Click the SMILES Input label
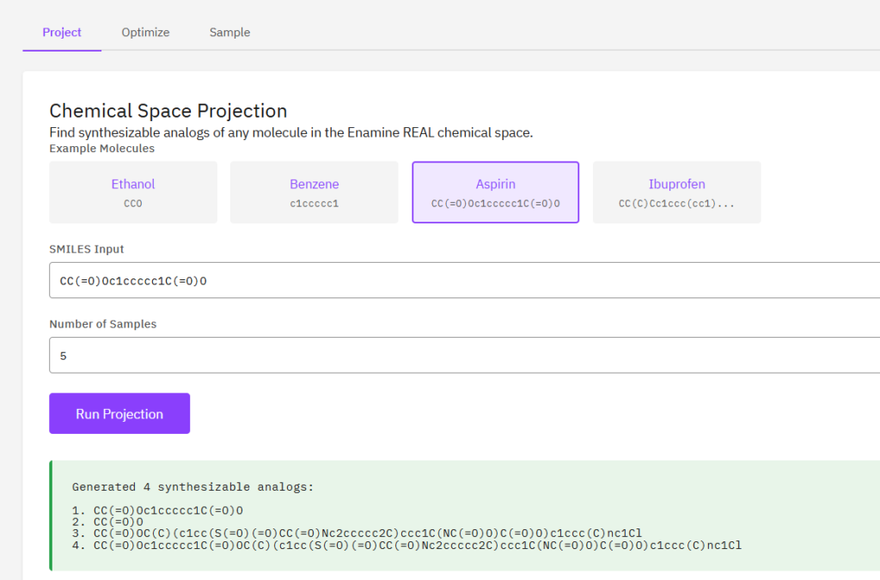Viewport: 880px width, 580px height. pyautogui.click(x=87, y=249)
